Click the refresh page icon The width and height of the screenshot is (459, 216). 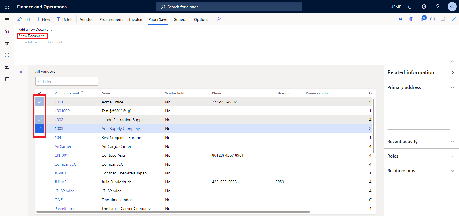(x=432, y=19)
